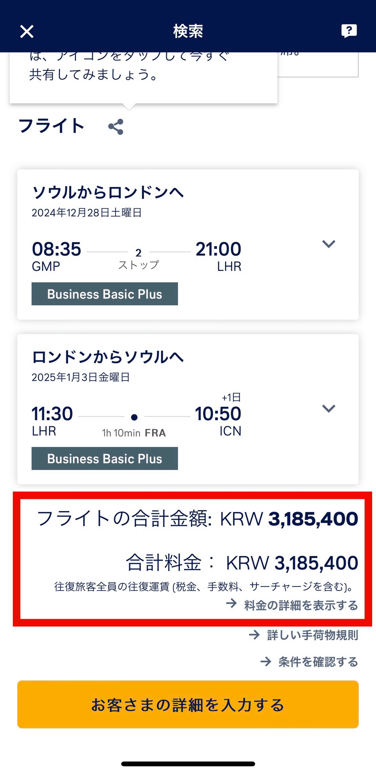This screenshot has width=376, height=774.
Task: Tap the arrow icon beside 料金の詳細を表示する
Action: point(231,603)
